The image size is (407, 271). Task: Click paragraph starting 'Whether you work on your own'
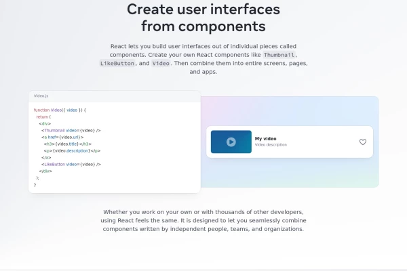(x=203, y=220)
